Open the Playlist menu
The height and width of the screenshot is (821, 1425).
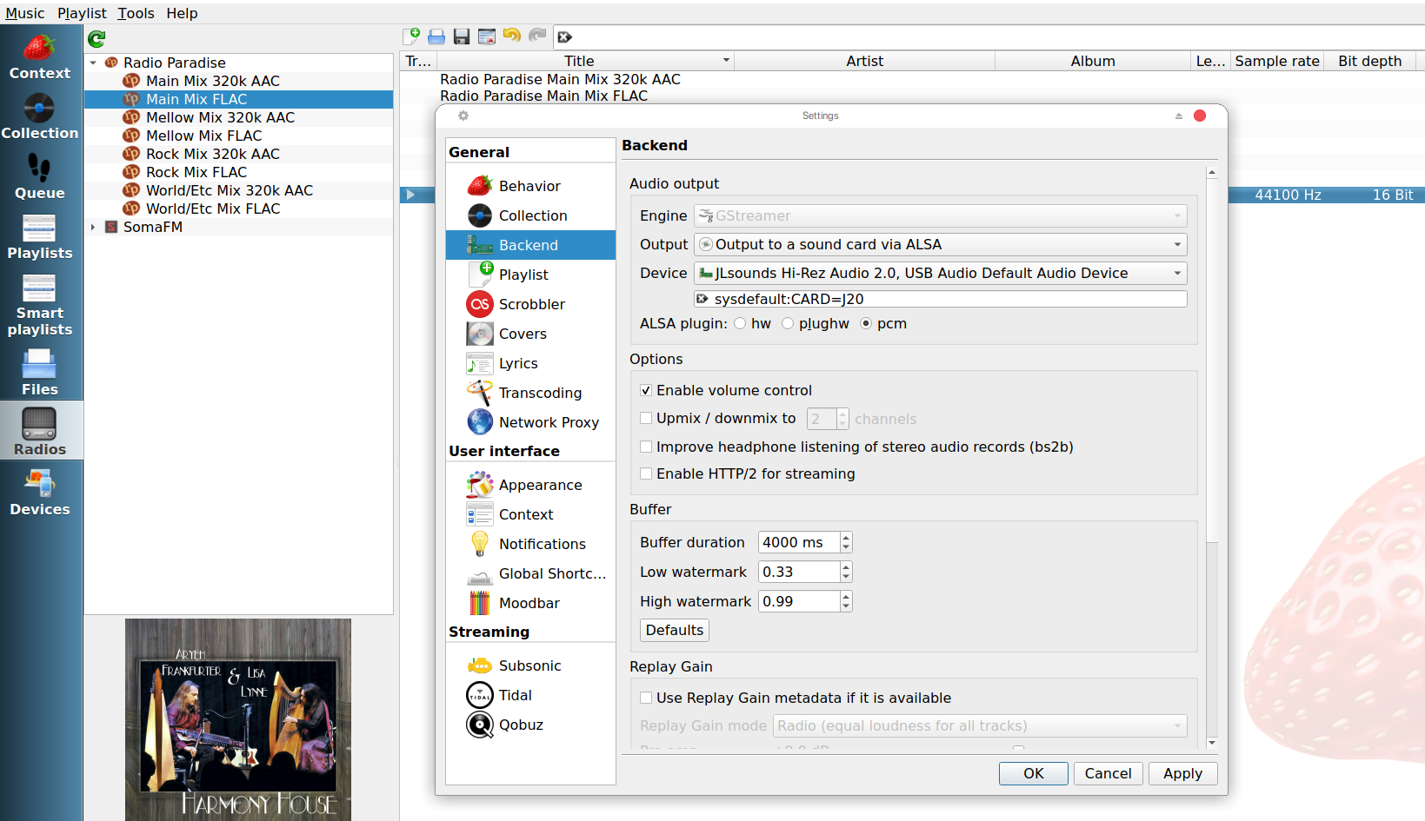82,13
